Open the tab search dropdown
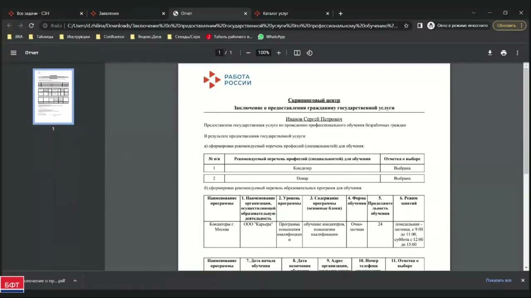 (474, 13)
